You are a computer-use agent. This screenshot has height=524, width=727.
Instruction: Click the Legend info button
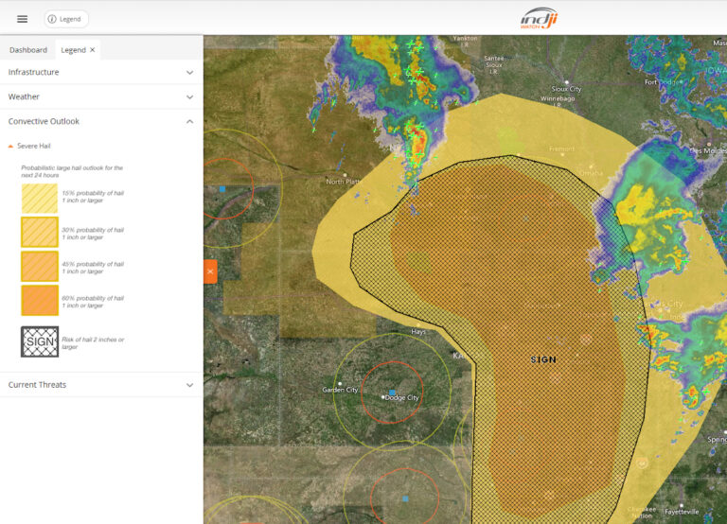pyautogui.click(x=66, y=19)
